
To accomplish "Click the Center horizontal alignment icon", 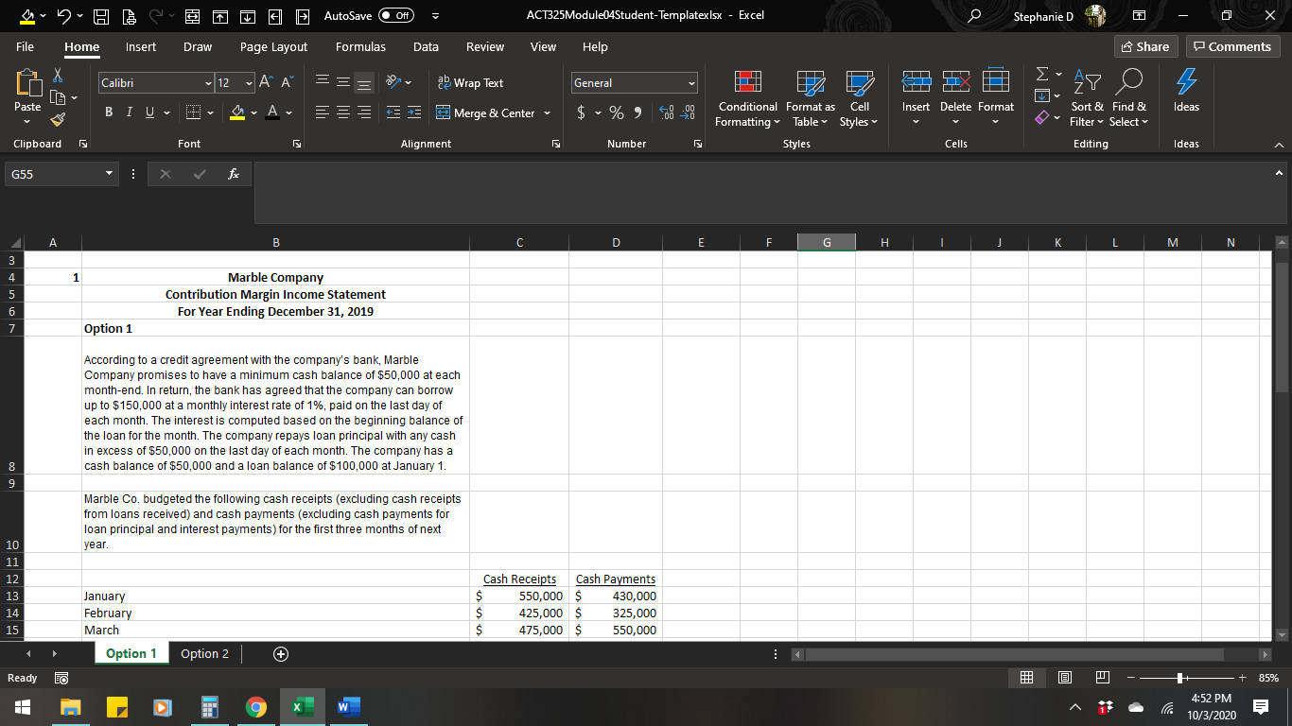I will 343,112.
